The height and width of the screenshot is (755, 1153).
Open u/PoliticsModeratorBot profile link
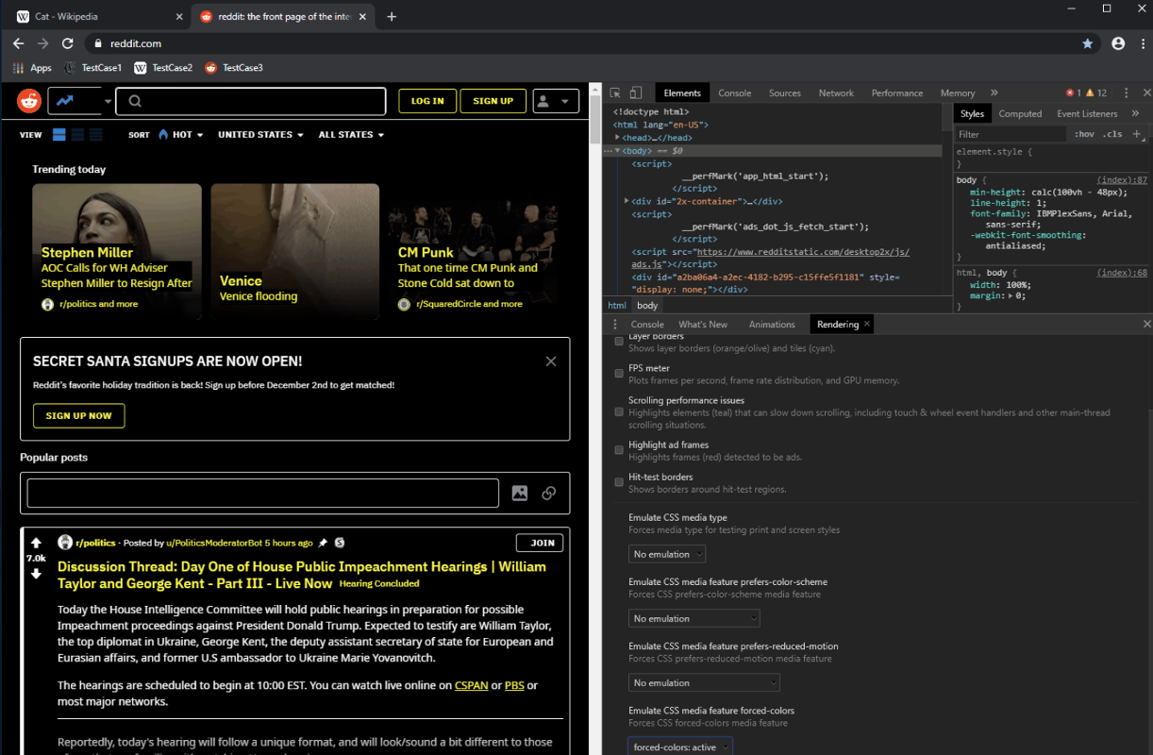(213, 543)
